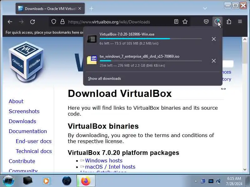The image size is (250, 187).
Task: Cancel the VirtualBox-7.0.20 exe download
Action: [x=214, y=39]
